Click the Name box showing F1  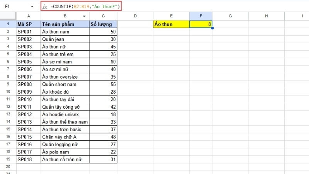15,7
